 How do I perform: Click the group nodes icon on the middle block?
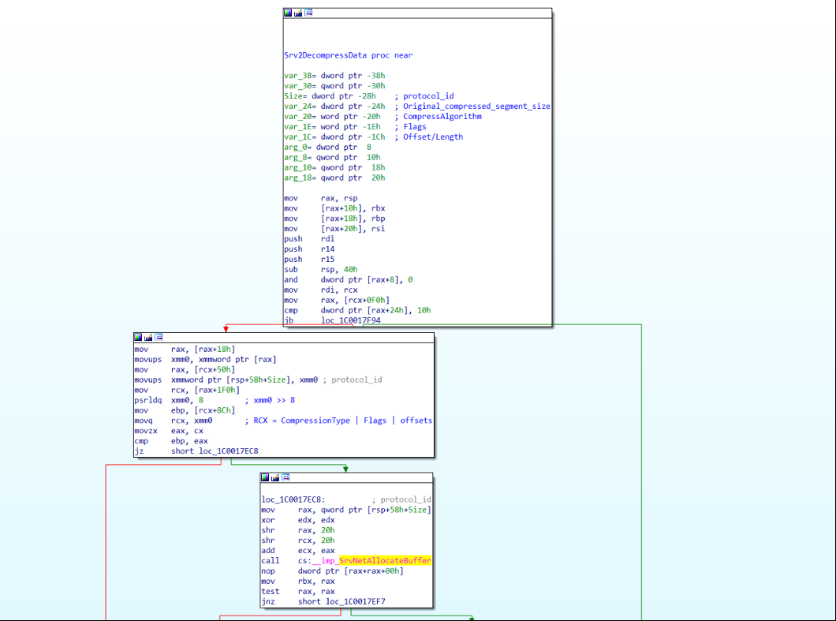point(147,335)
